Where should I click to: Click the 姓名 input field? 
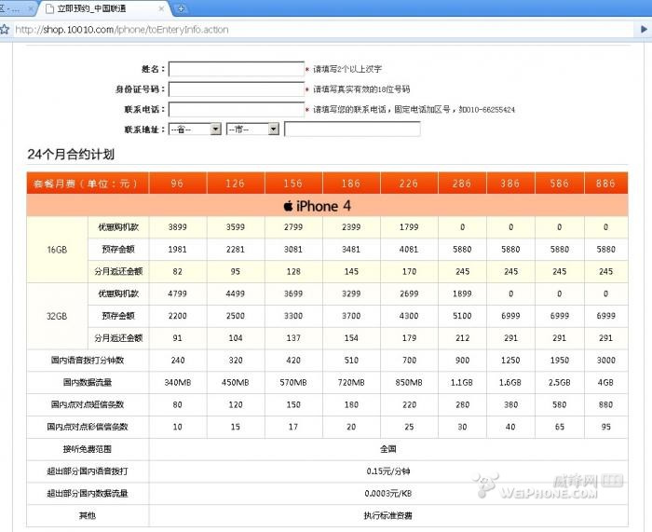point(237,69)
